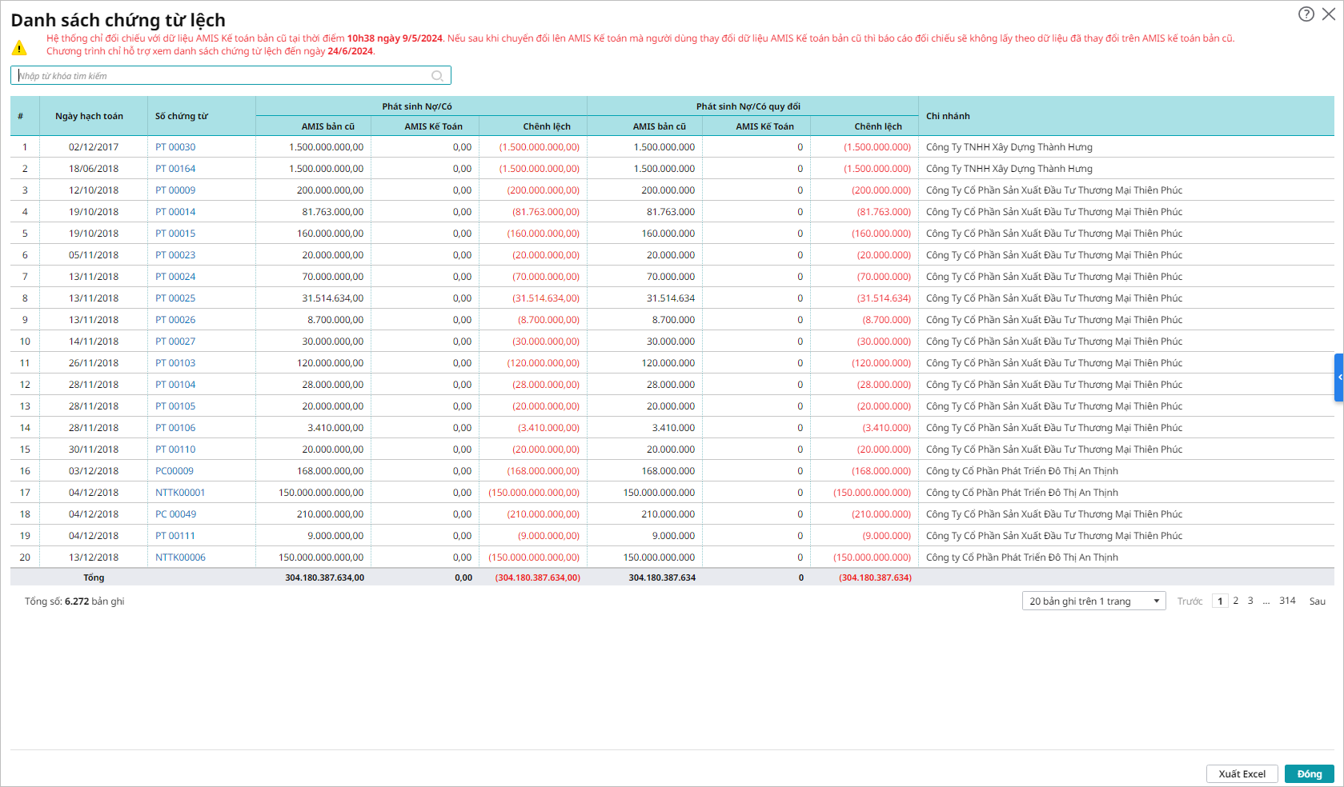Open voucher NTTK00006
The image size is (1344, 787).
coord(180,557)
